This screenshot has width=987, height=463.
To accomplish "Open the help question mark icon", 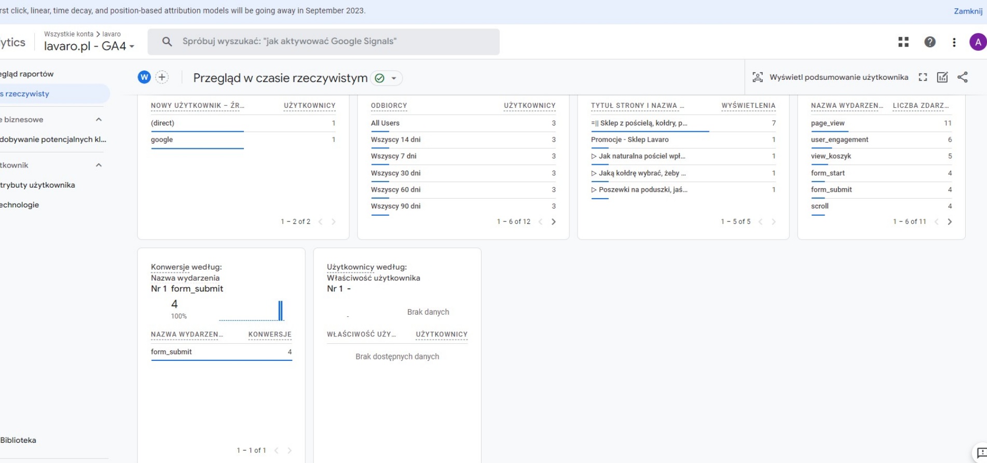I will (x=930, y=42).
